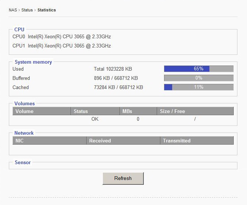Open the NAS breadcrumb link
The height and width of the screenshot is (205, 247).
[13, 10]
